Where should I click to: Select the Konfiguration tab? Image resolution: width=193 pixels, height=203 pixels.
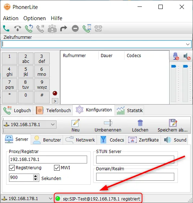(94, 110)
